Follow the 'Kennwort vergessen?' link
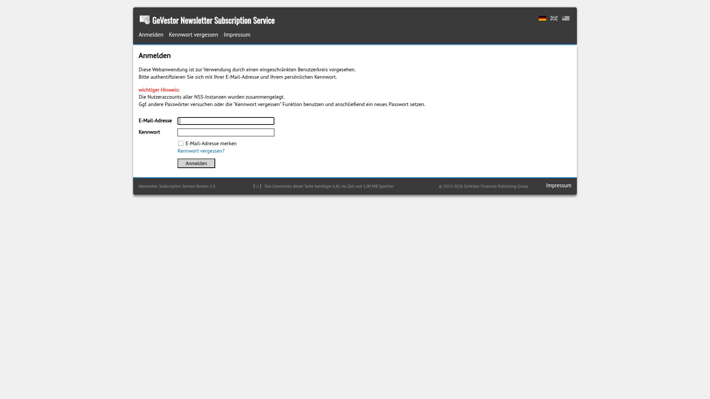 click(201, 151)
